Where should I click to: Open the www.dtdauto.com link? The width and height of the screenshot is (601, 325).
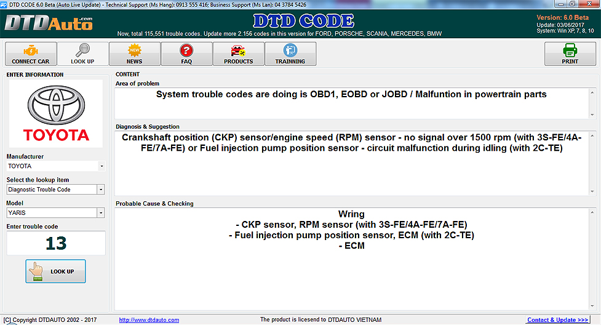(x=149, y=320)
